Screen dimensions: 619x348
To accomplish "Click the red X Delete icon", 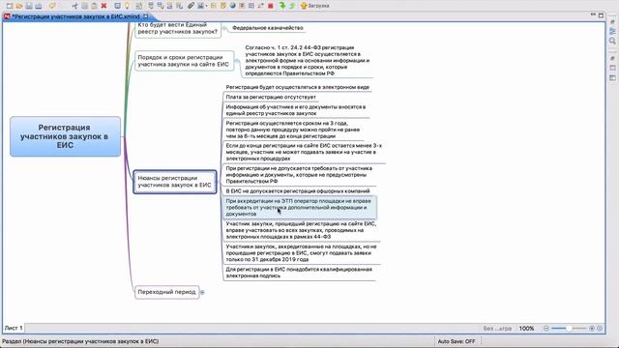I will (x=103, y=6).
